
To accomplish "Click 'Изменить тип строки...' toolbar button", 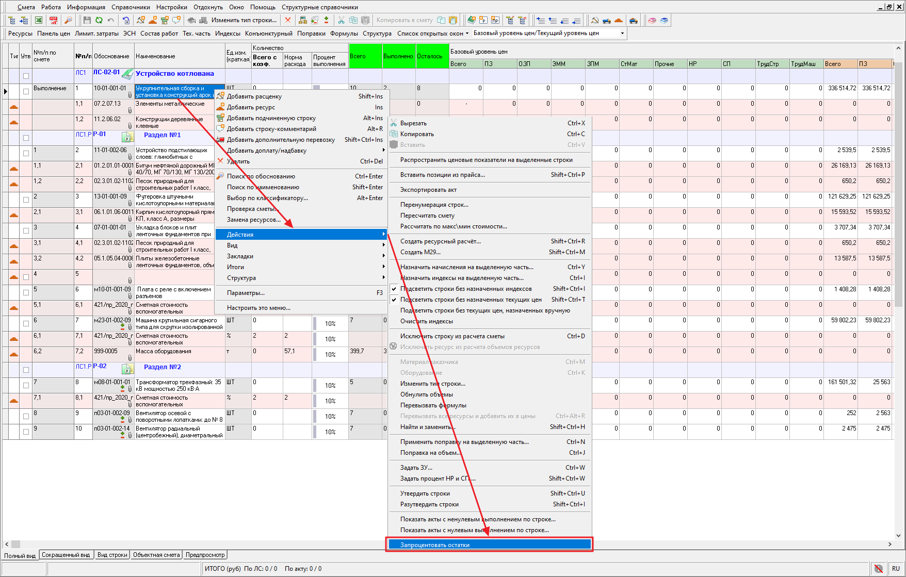I will [244, 20].
